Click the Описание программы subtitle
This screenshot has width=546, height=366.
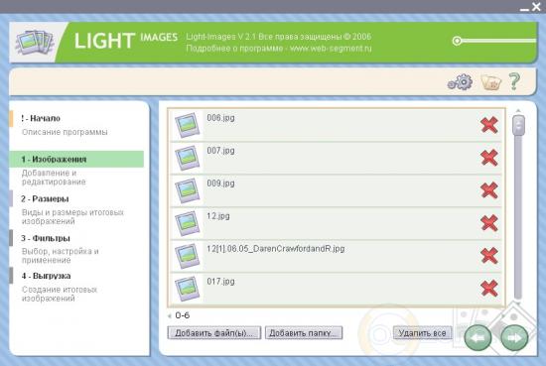[x=65, y=132]
